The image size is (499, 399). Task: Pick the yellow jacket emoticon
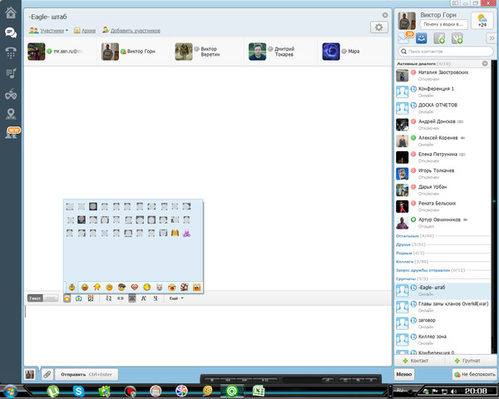coord(175,234)
